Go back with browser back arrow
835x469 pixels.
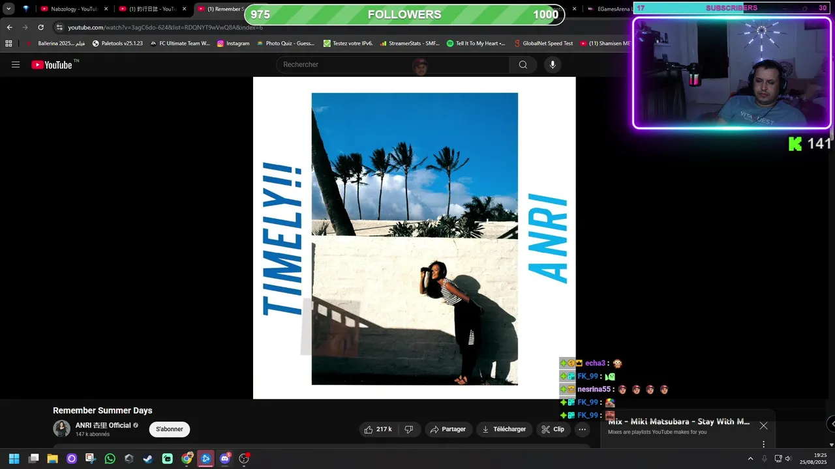click(9, 27)
